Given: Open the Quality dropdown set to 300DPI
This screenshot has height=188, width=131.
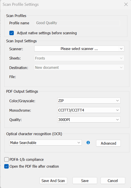Looking at the screenshot, I should (89, 120).
